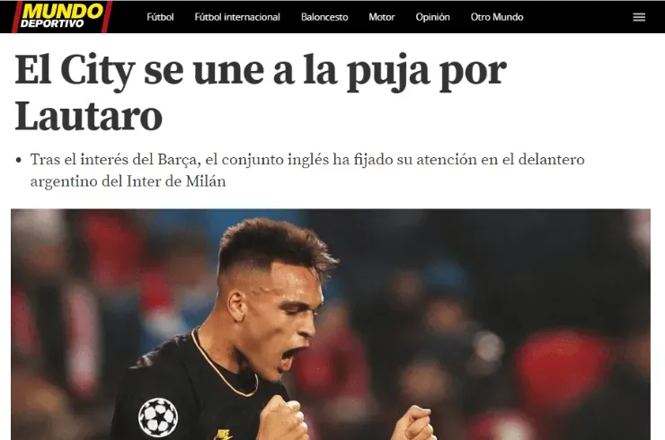Select the Baloncesto menu item
Image resolution: width=665 pixels, height=440 pixels.
pyautogui.click(x=324, y=17)
